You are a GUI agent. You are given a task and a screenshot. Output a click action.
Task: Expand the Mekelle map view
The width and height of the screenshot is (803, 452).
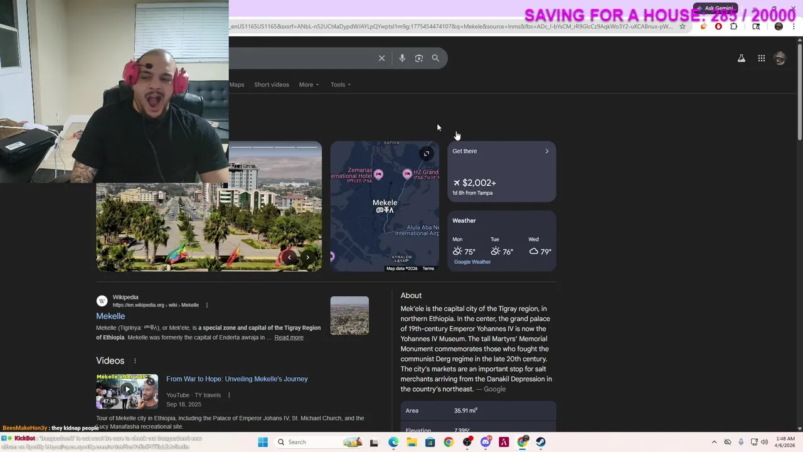(x=427, y=154)
